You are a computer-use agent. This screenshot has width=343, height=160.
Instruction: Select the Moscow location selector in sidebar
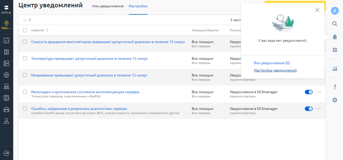(x=7, y=25)
